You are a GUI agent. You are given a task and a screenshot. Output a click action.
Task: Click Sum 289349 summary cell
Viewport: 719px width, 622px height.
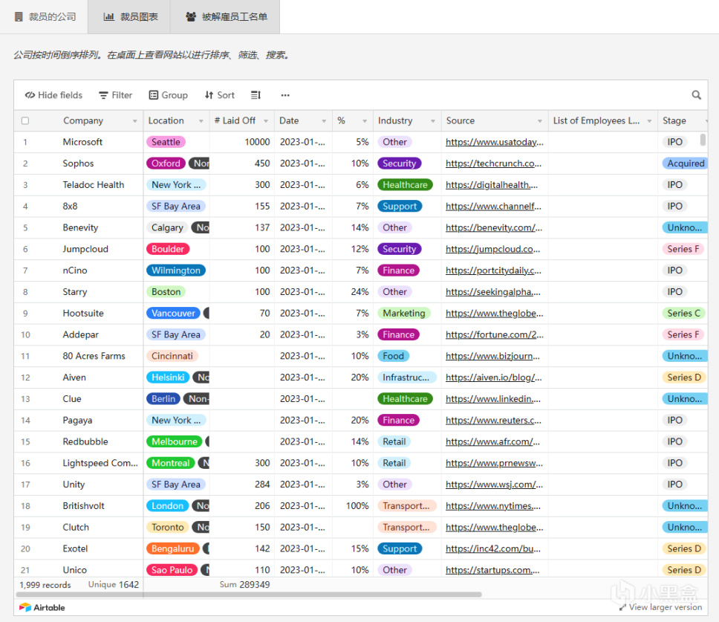click(244, 585)
